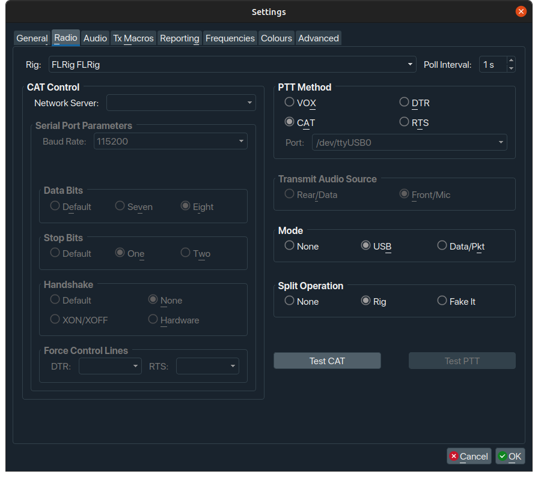Open the Frequencies tab
The width and height of the screenshot is (538, 477).
(230, 38)
